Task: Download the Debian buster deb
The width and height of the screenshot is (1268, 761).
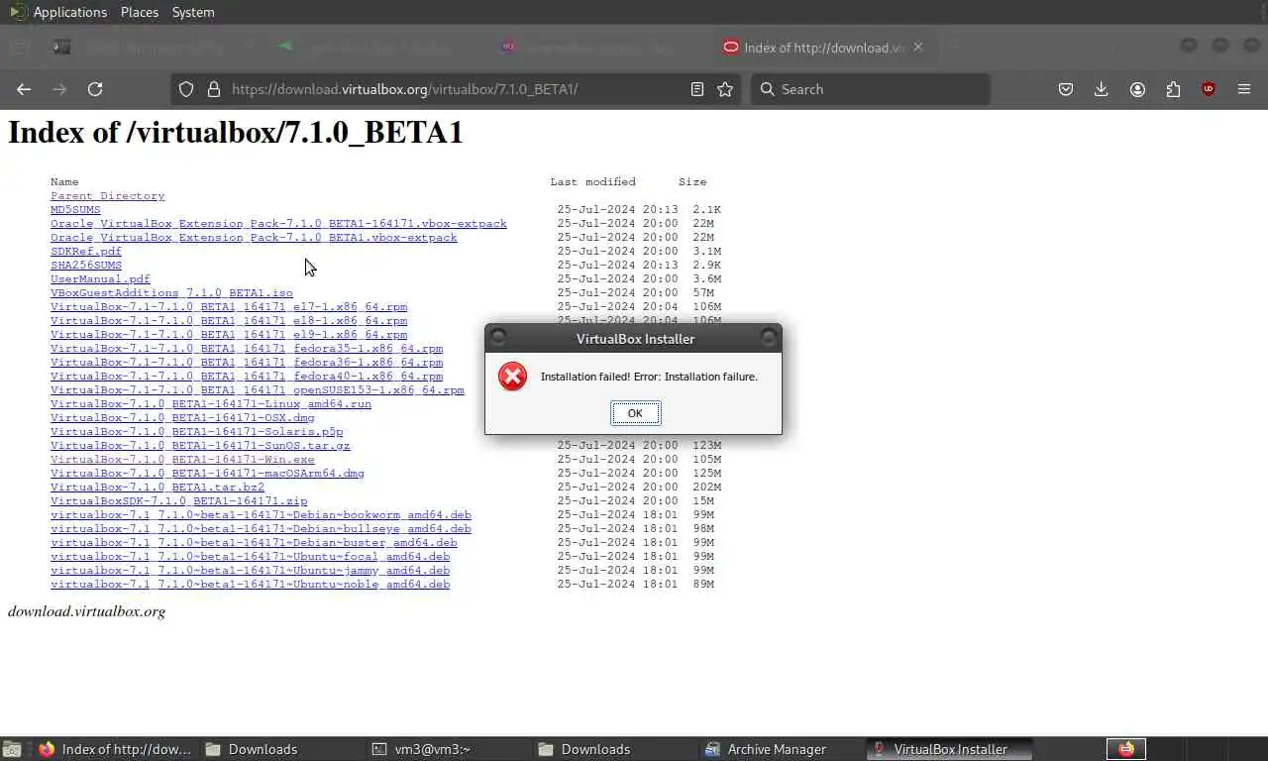Action: [x=254, y=543]
